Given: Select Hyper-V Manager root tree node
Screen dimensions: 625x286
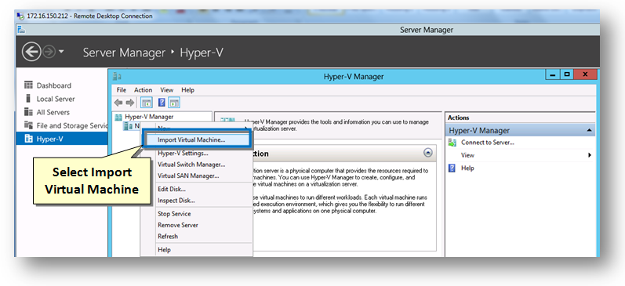Looking at the screenshot, I should tap(149, 117).
